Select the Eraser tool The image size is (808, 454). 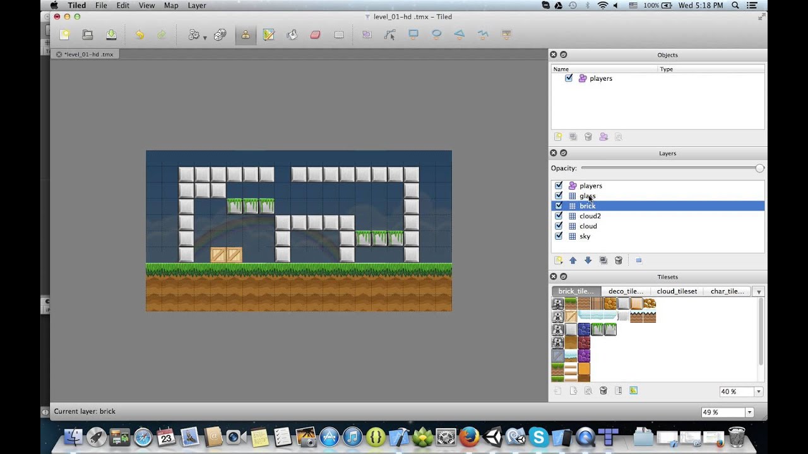[x=315, y=35]
